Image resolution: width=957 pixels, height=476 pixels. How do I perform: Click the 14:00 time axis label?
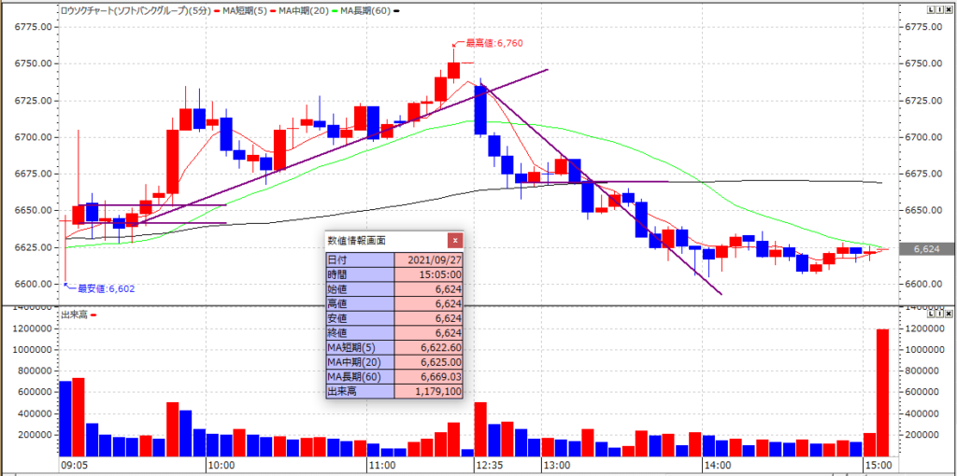tap(717, 465)
